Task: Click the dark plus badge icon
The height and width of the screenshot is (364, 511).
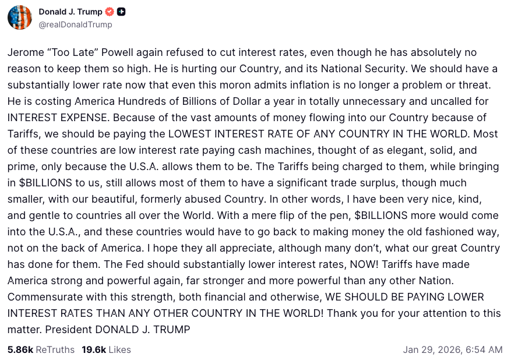Action: click(121, 12)
